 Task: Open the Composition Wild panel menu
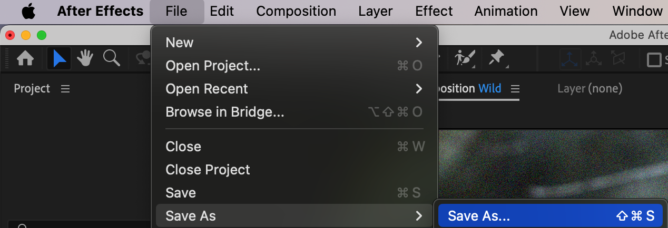point(515,89)
